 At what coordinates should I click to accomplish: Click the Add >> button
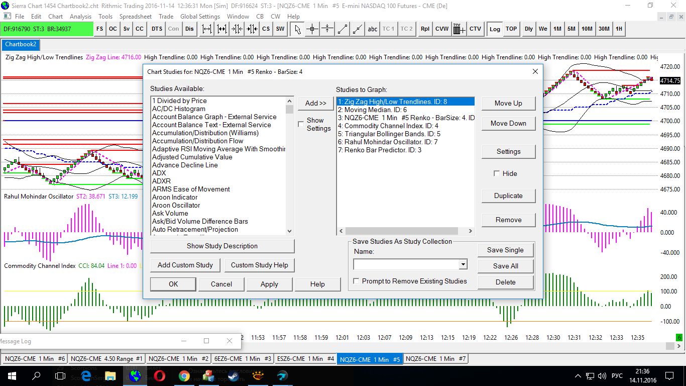point(316,103)
